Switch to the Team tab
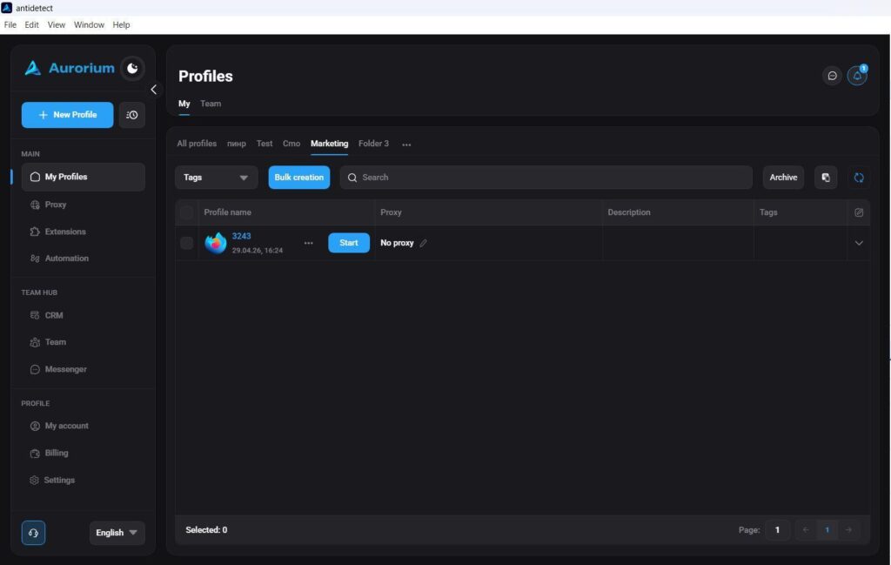The width and height of the screenshot is (891, 565). (211, 104)
